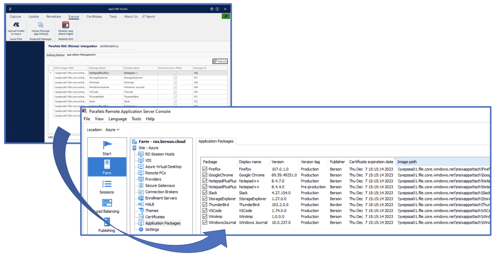
Task: Click the circular info icon in appCURE title bar
Action: click(x=217, y=9)
